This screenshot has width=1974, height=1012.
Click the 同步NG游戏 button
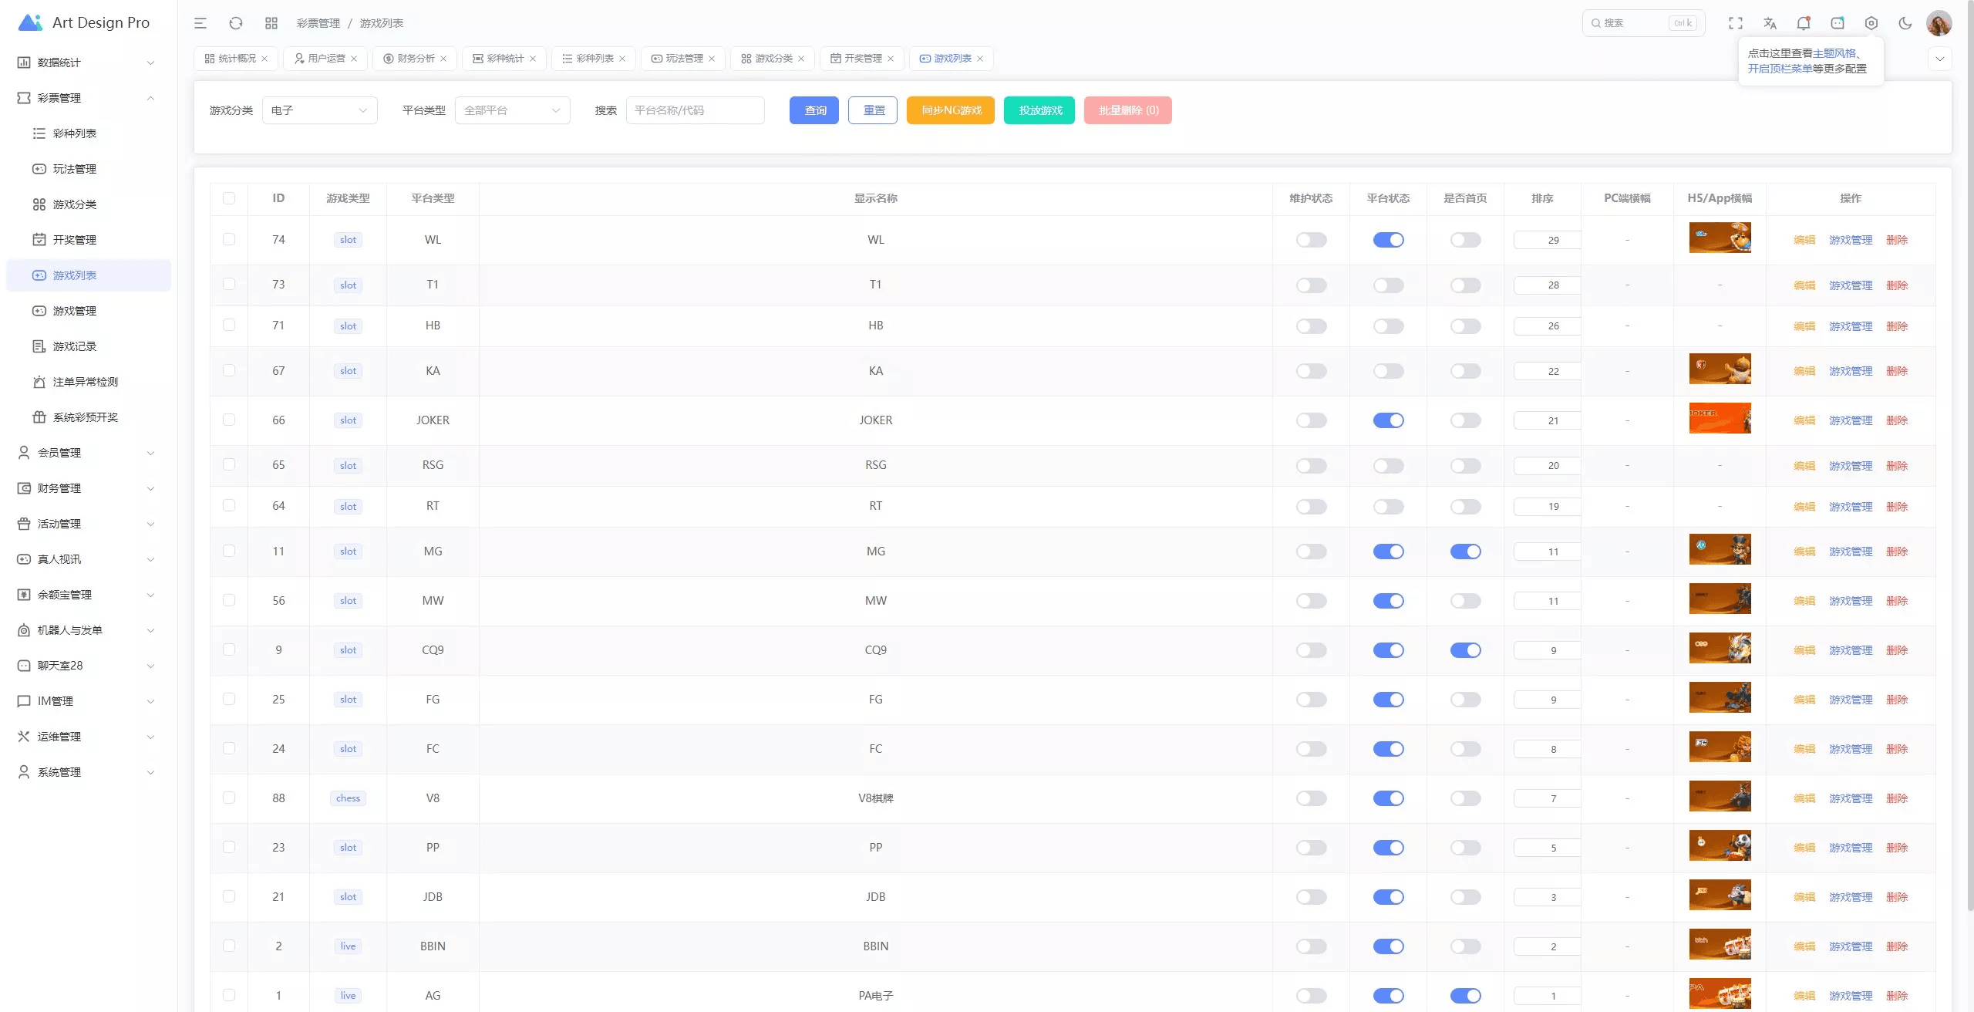(951, 110)
